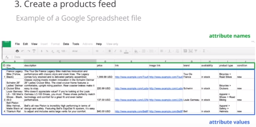Viewport: 256px width, 127px height.
Task: Click the undo arrow icon
Action: (x=23, y=51)
